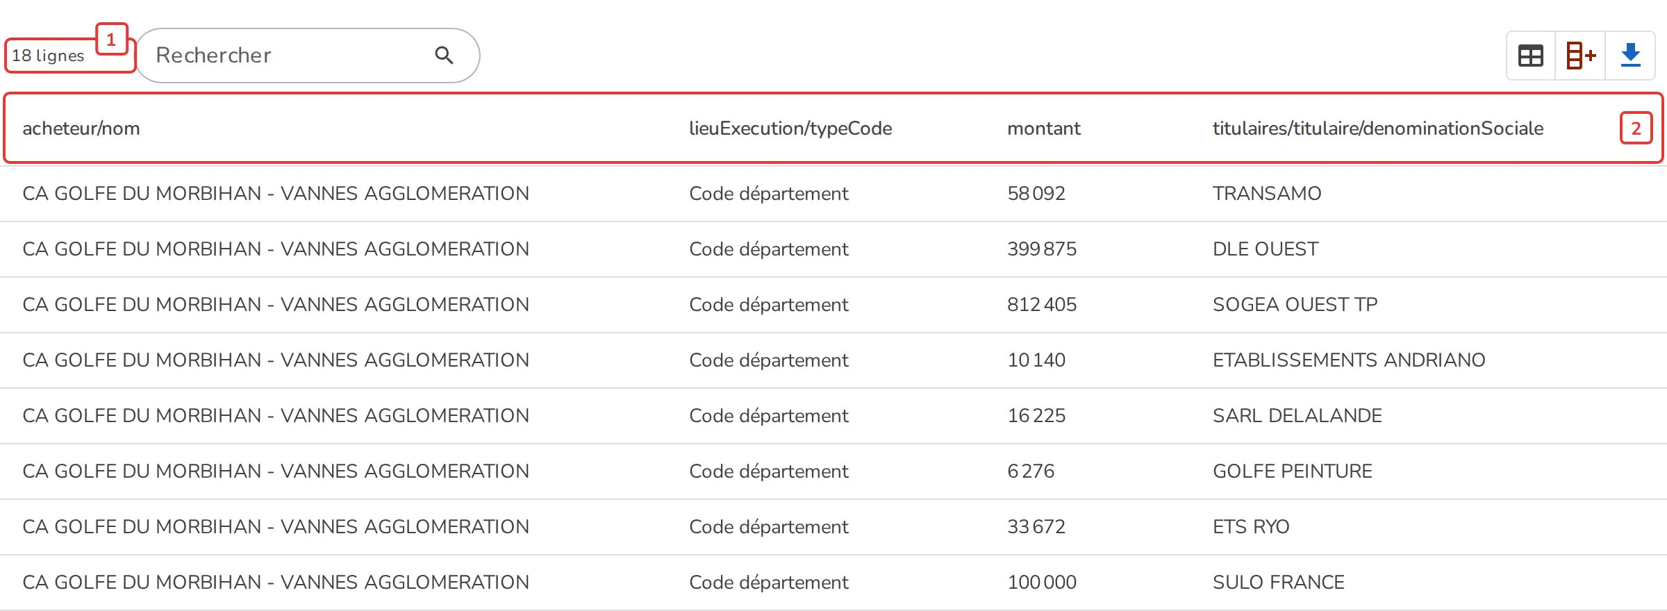This screenshot has width=1667, height=611.
Task: Switch to table display mode icon
Action: pos(1531,56)
